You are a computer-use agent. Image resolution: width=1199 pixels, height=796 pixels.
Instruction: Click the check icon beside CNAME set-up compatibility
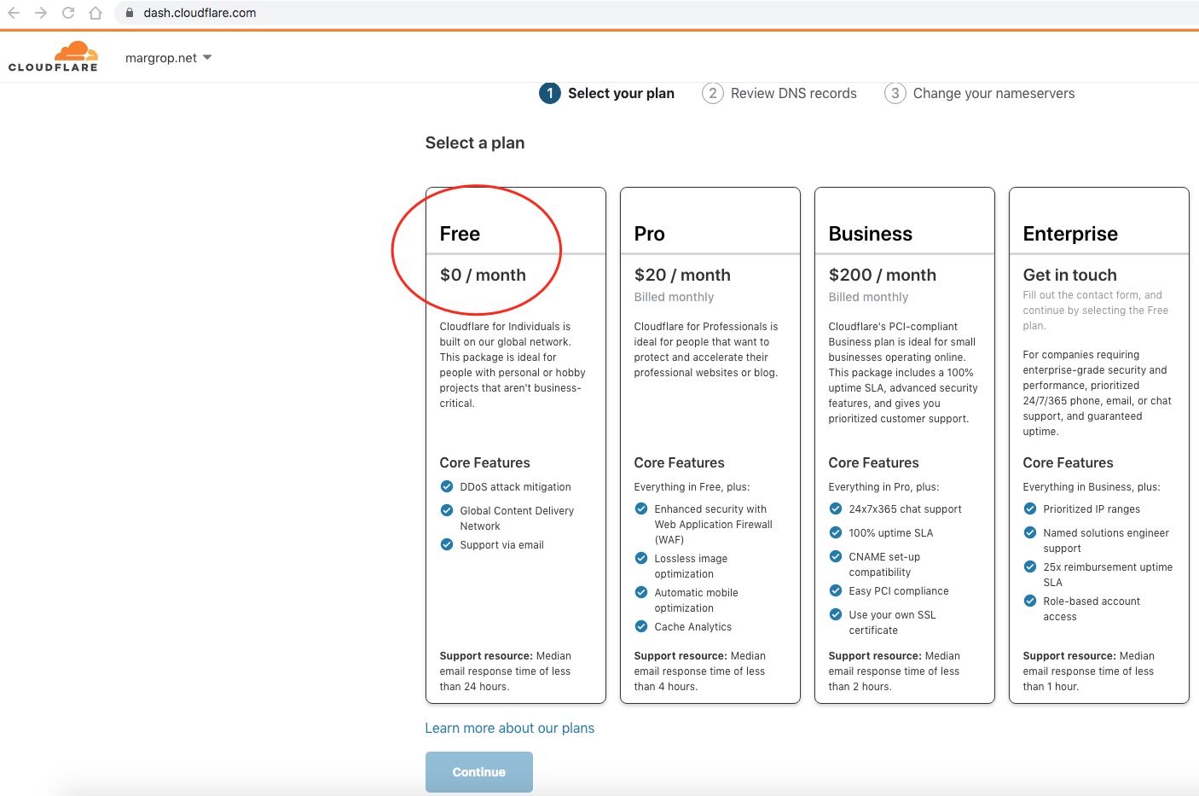835,556
